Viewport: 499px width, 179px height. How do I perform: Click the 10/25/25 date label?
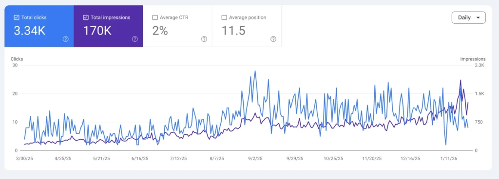333,159
